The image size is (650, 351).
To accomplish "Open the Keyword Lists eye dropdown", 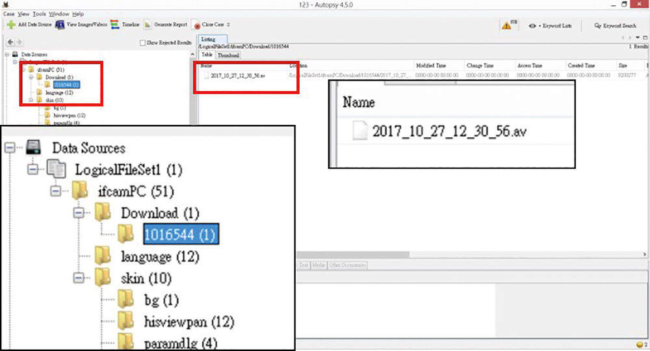I will (x=550, y=26).
